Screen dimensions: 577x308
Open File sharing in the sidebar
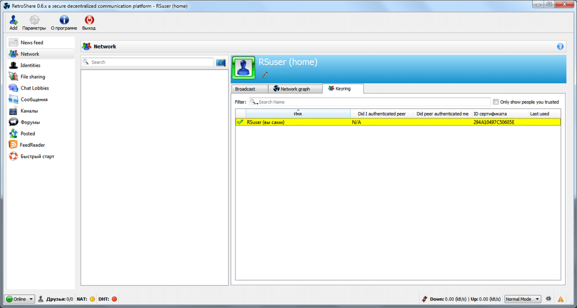[33, 77]
